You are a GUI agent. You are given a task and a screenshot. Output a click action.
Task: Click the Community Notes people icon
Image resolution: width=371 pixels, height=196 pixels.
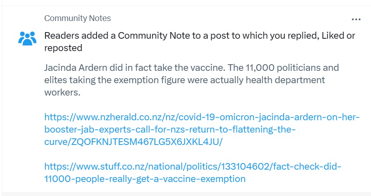click(28, 37)
